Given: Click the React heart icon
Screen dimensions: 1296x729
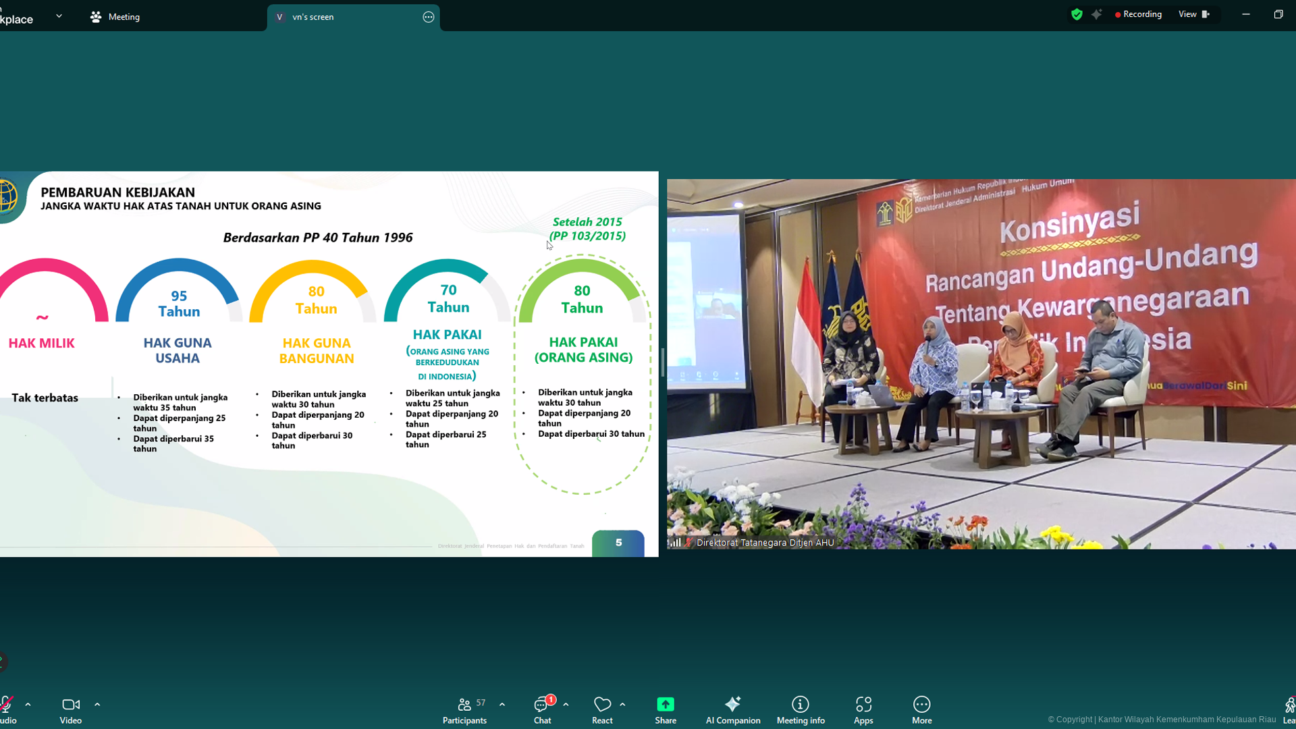Looking at the screenshot, I should (x=602, y=705).
